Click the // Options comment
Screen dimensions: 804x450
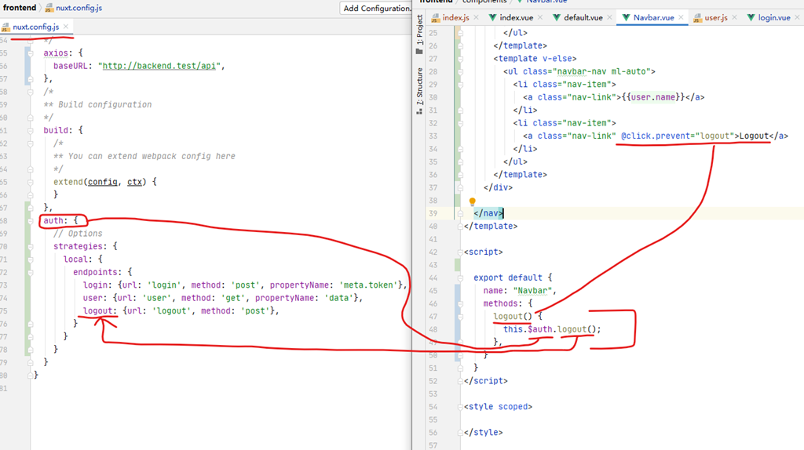click(x=78, y=234)
